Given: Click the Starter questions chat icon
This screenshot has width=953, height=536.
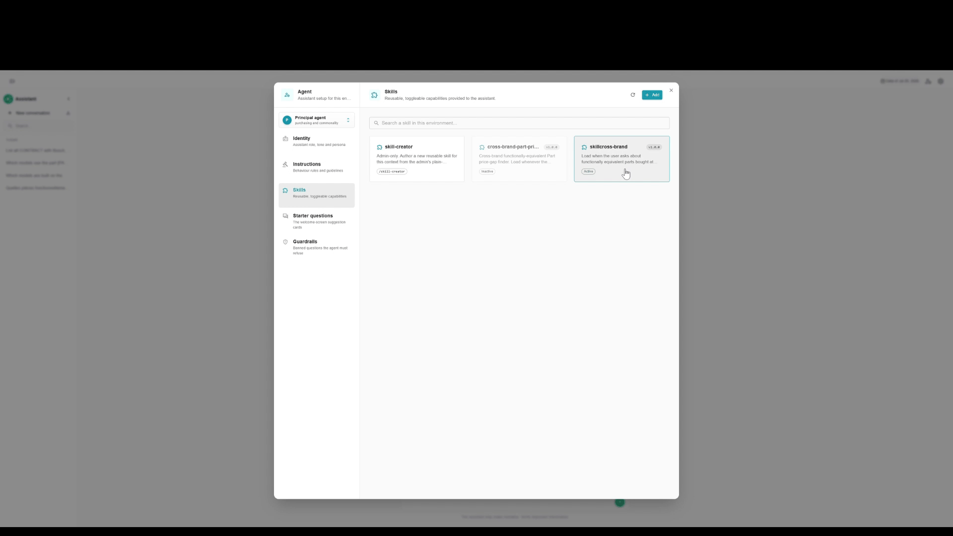Looking at the screenshot, I should point(285,216).
